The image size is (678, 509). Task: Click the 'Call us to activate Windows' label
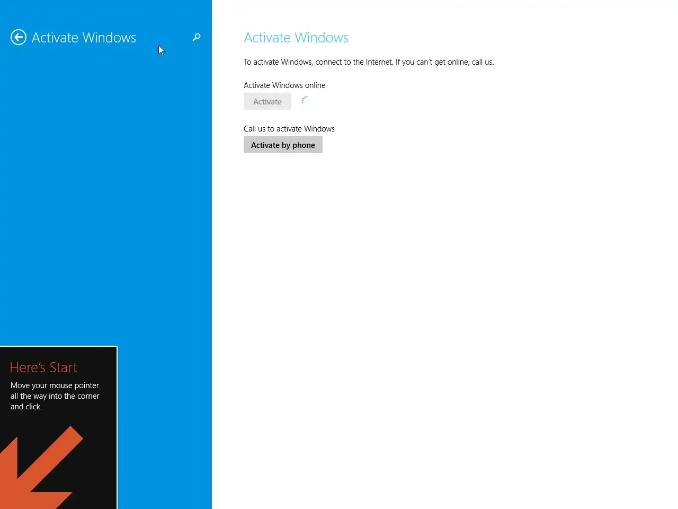click(x=289, y=129)
